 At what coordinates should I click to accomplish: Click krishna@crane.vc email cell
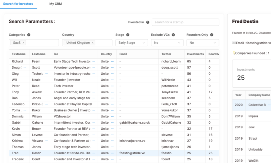click(132, 141)
